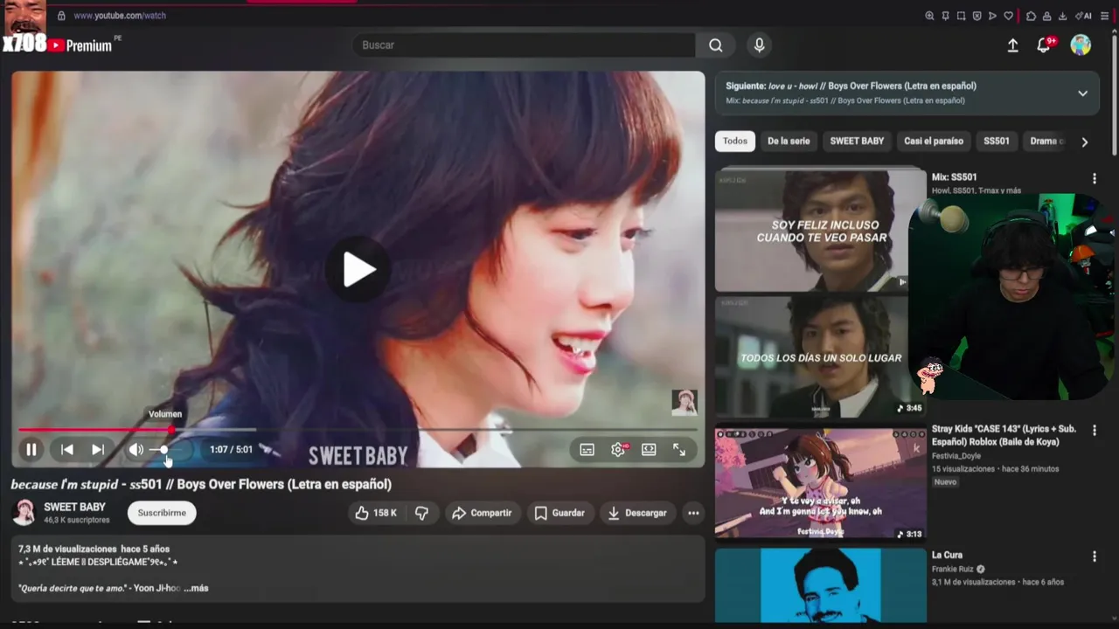Download the video with Descargar

(637, 513)
